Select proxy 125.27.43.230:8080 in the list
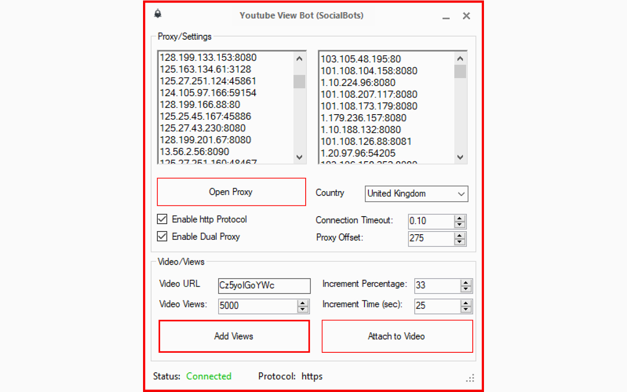Viewport: 627px width, 392px height. tap(203, 128)
